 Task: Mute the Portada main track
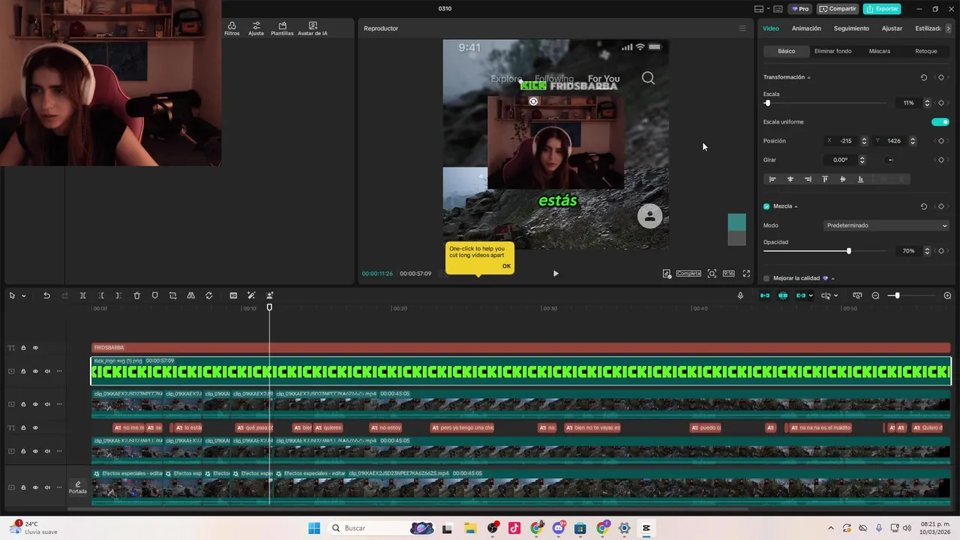(47, 487)
